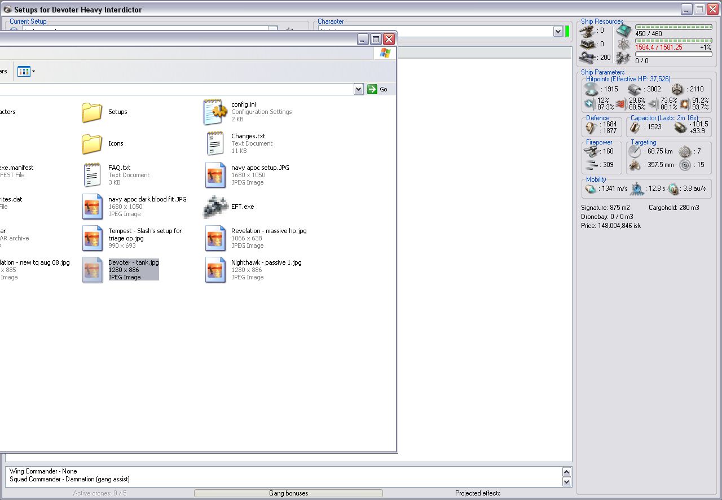Click the targeting range icon showing 68.75 km
Image resolution: width=722 pixels, height=500 pixels.
635,151
